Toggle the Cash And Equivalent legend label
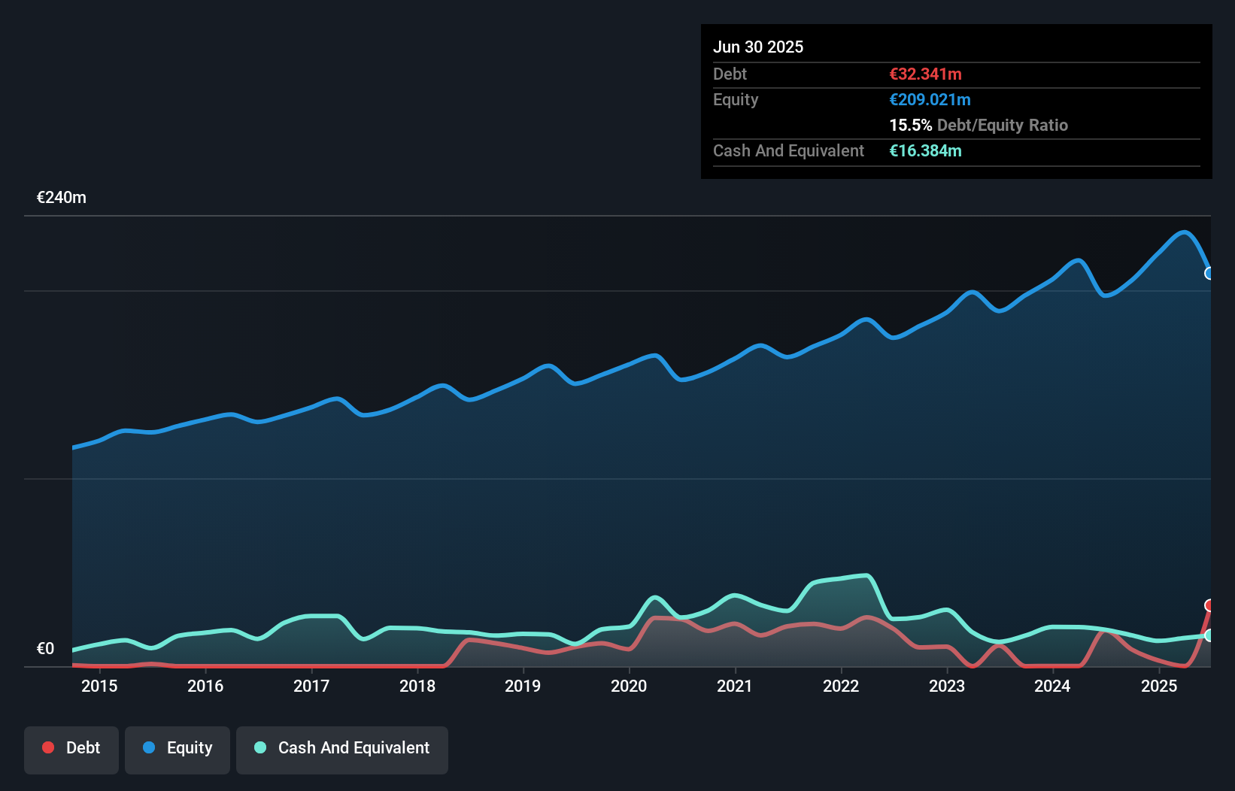The width and height of the screenshot is (1235, 791). (x=354, y=747)
